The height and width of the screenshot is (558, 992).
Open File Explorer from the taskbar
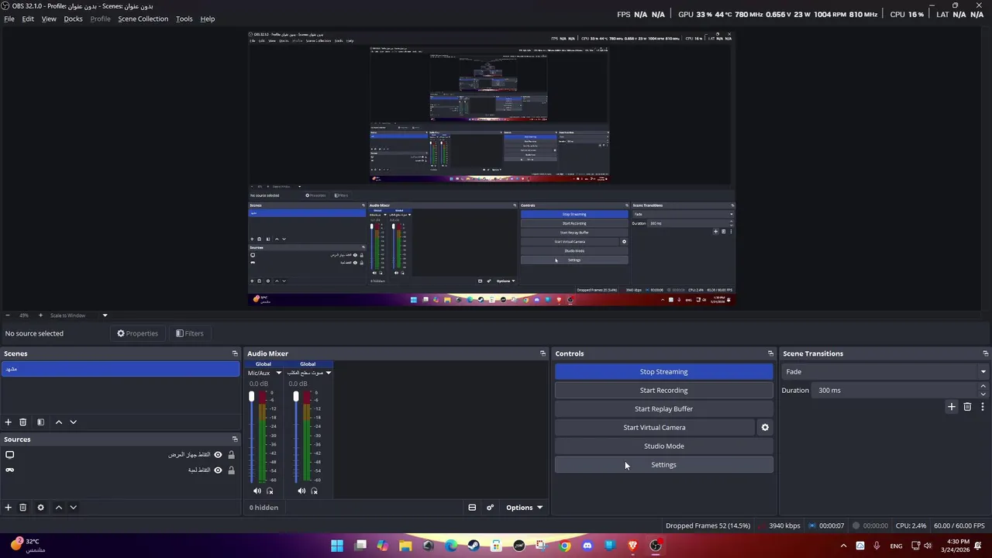coord(405,546)
